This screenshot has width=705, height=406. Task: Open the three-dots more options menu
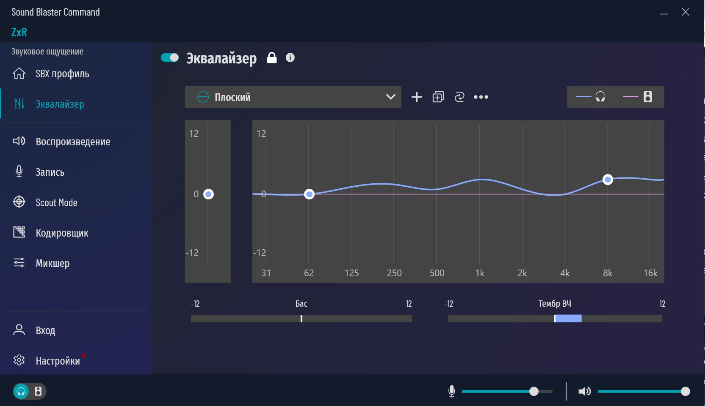click(481, 97)
